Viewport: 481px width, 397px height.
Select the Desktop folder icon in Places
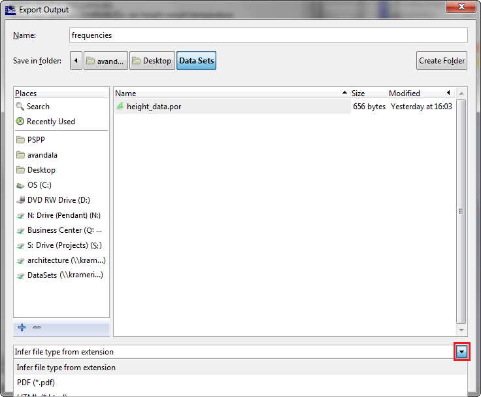coord(20,170)
